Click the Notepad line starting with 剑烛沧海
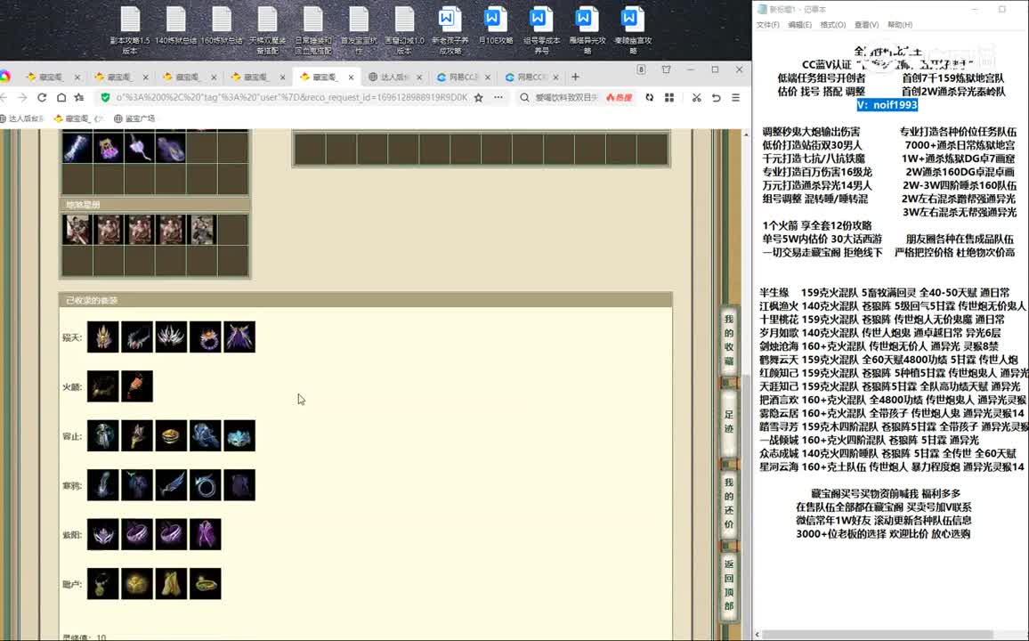The height and width of the screenshot is (641, 1029). click(879, 346)
